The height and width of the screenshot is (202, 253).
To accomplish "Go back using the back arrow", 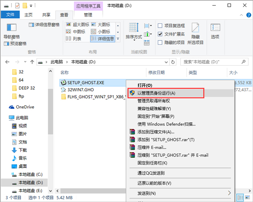I will [7, 62].
